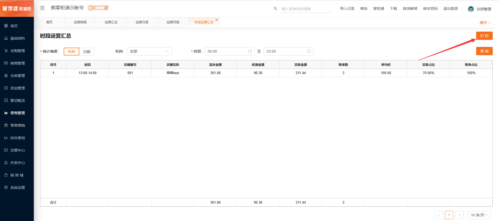Click the 优惠金额 column header
This screenshot has width=499, height=221.
[x=258, y=65]
